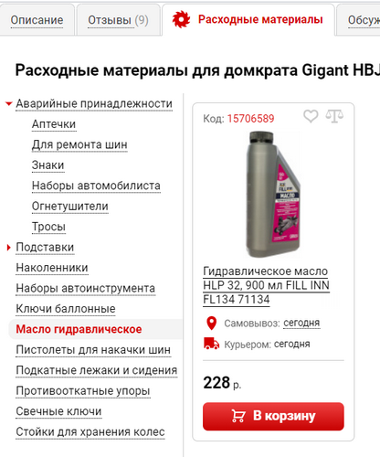Screen dimensions: 380x457
Task: Select the Масло гидравлическое category
Action: (x=79, y=329)
